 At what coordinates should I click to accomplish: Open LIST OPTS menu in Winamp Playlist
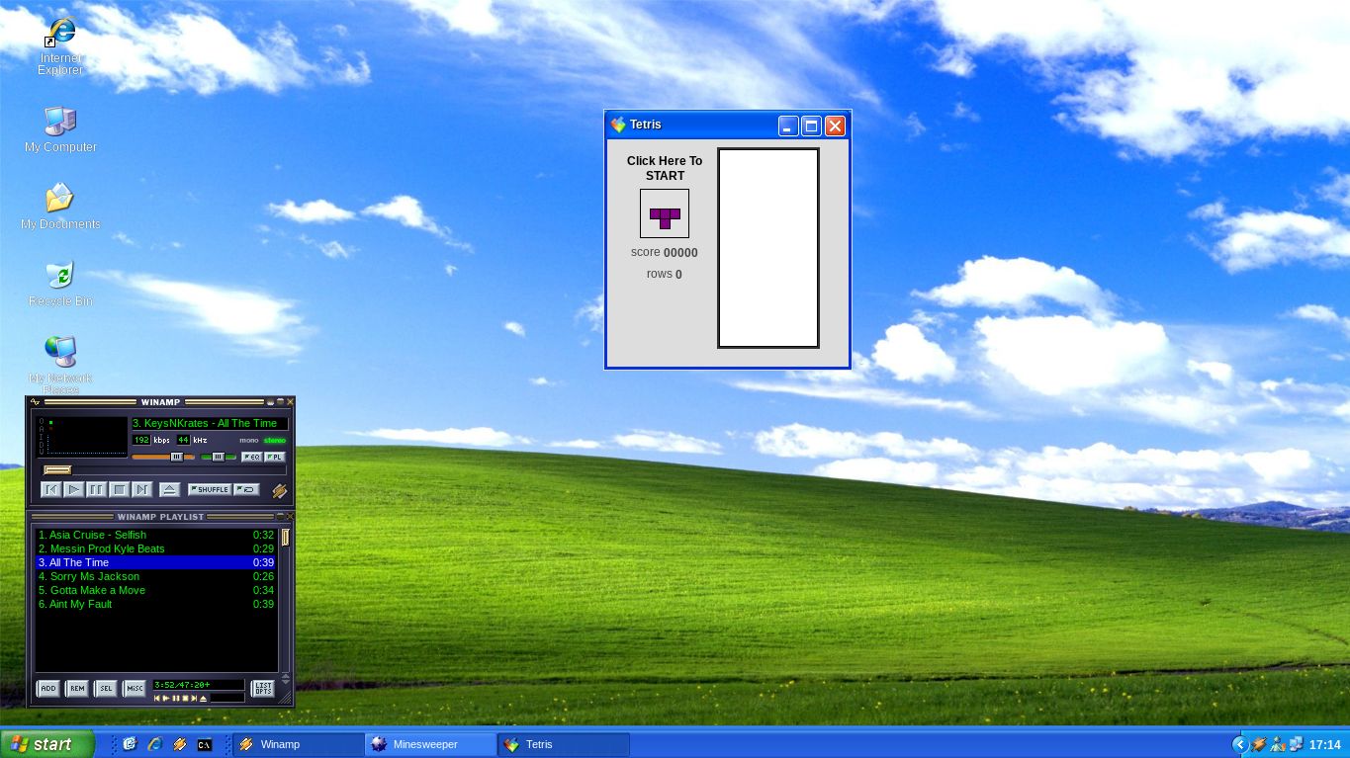point(262,689)
